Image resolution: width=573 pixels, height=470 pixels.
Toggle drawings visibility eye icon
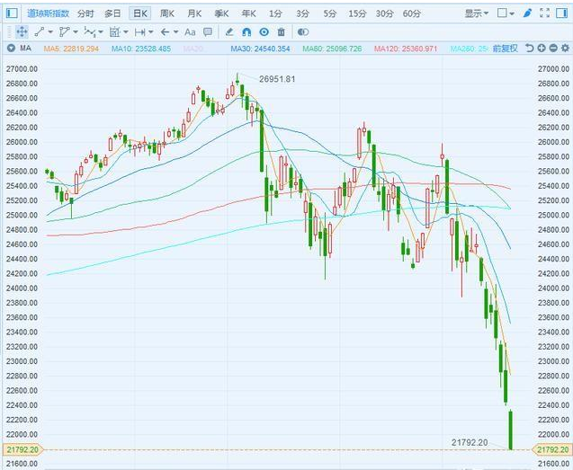pyautogui.click(x=264, y=32)
